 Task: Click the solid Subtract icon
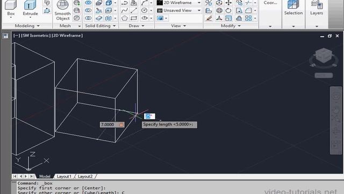[x=88, y=10]
